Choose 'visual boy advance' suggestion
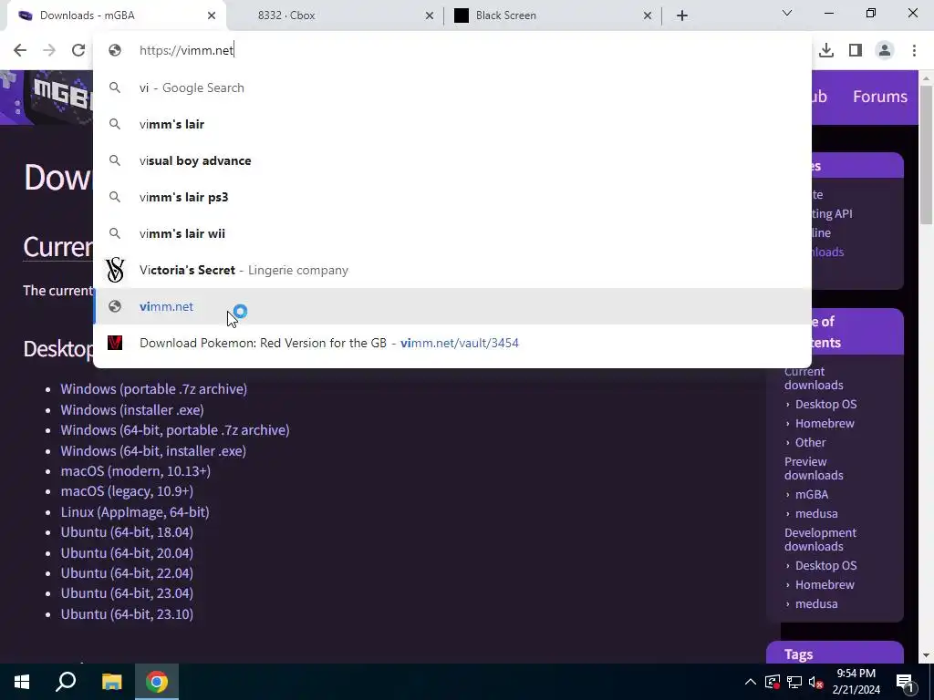The image size is (934, 700). 452,160
